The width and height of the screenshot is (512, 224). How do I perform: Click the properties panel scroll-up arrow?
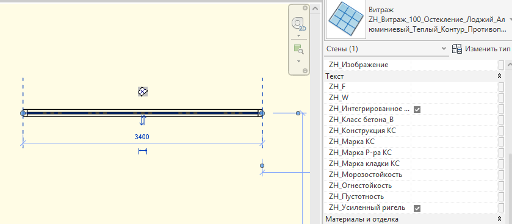coord(509,65)
